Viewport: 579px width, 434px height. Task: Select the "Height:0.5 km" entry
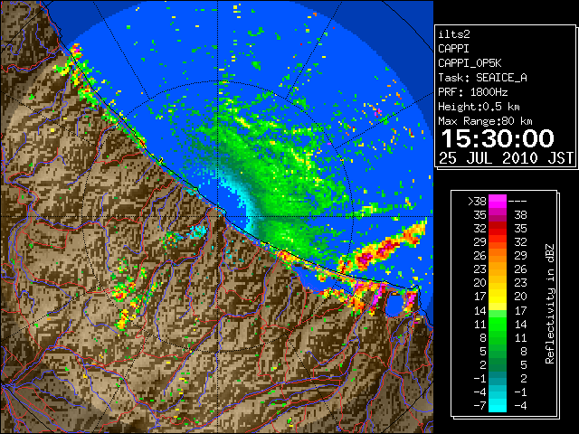pyautogui.click(x=479, y=107)
